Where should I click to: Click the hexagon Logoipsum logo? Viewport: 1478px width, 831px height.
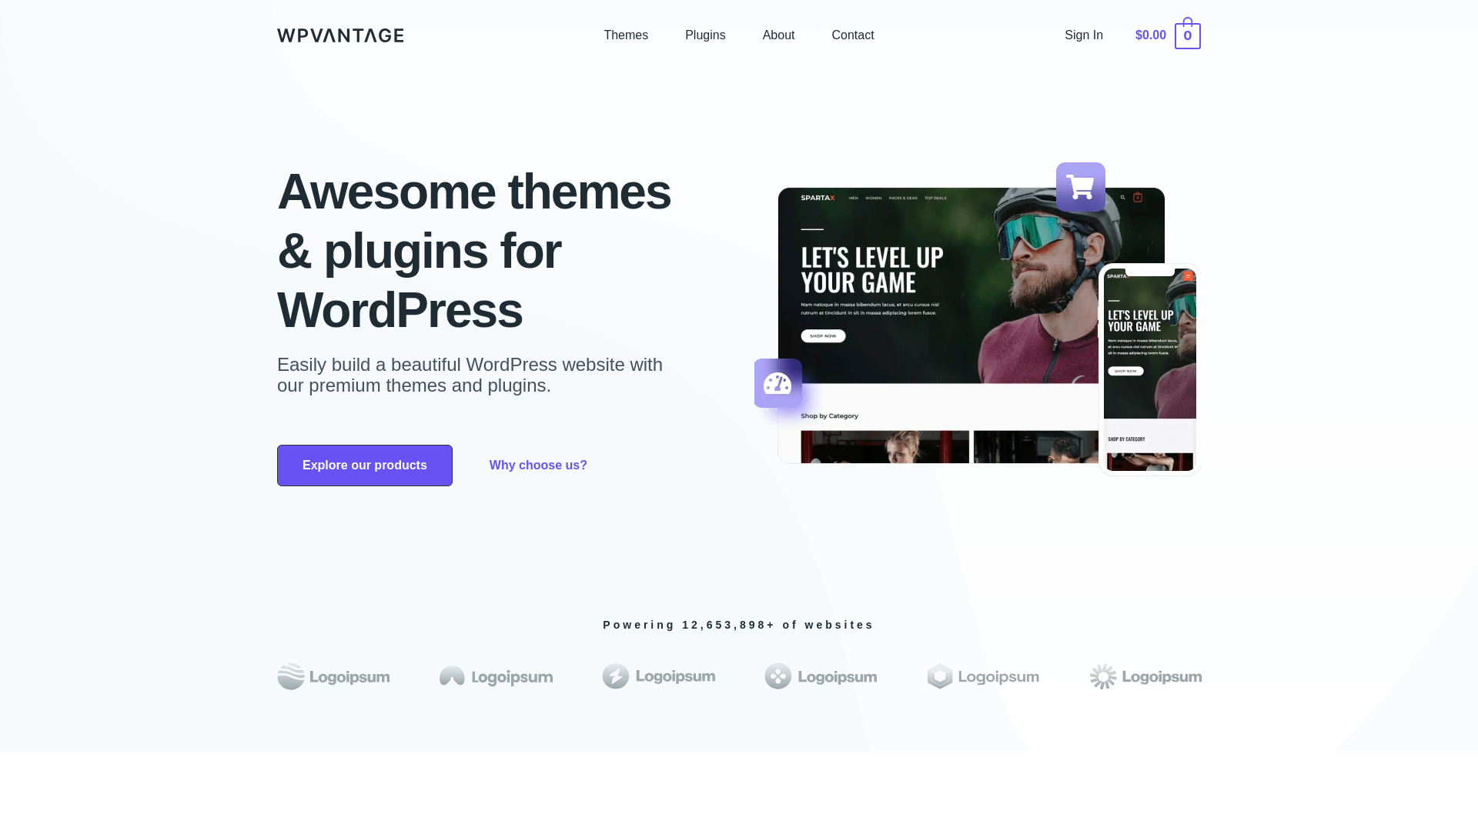coord(983,676)
